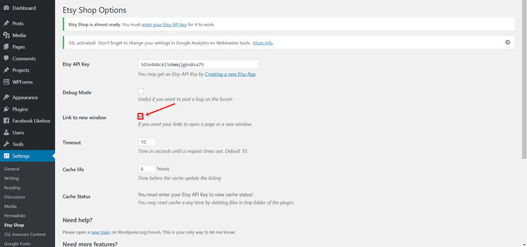Viewport: 527px width, 247px height.
Task: Click the page vertical scrollbar
Action: coord(525,79)
